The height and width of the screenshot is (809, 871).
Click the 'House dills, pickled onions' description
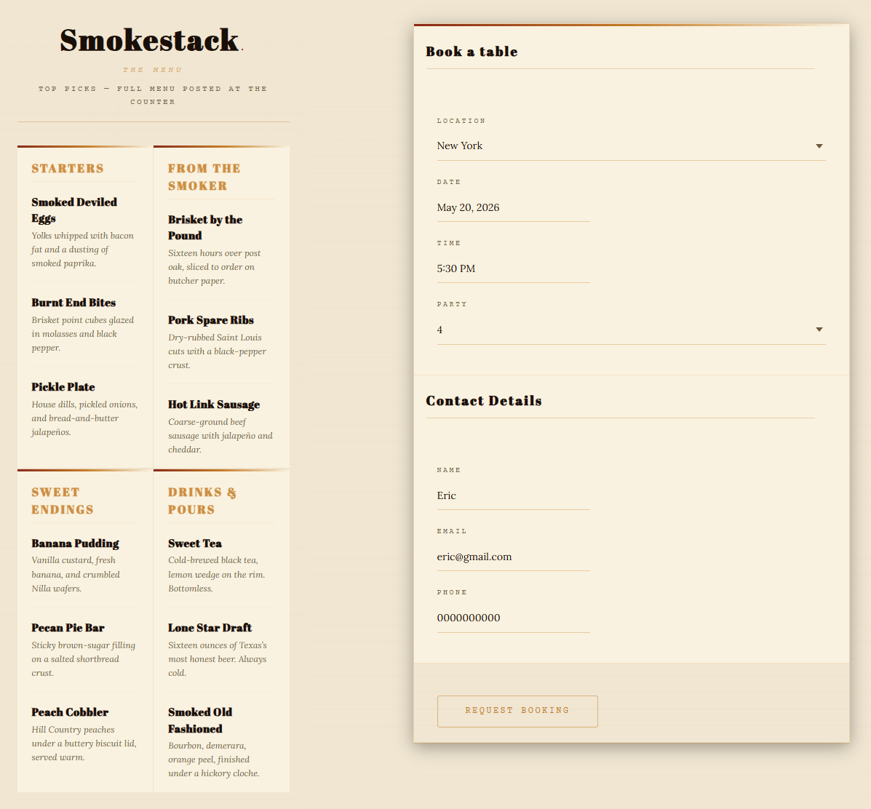(x=84, y=418)
